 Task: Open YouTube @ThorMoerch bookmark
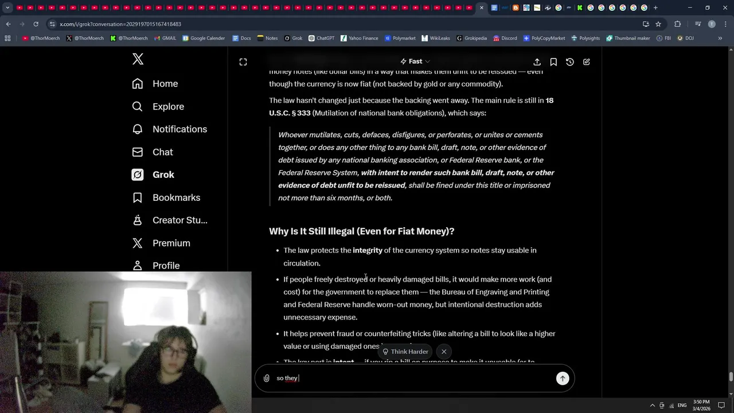pyautogui.click(x=42, y=38)
